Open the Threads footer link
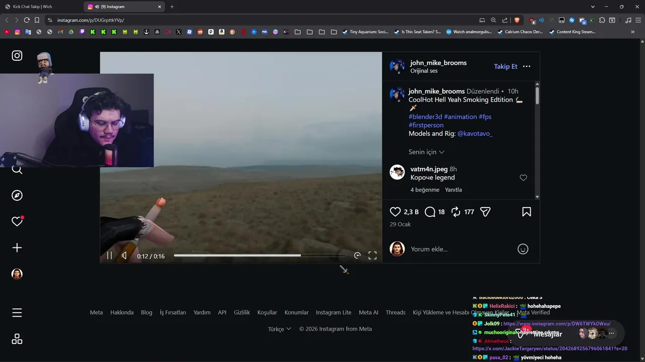Viewport: 645px width, 362px height. [x=396, y=312]
